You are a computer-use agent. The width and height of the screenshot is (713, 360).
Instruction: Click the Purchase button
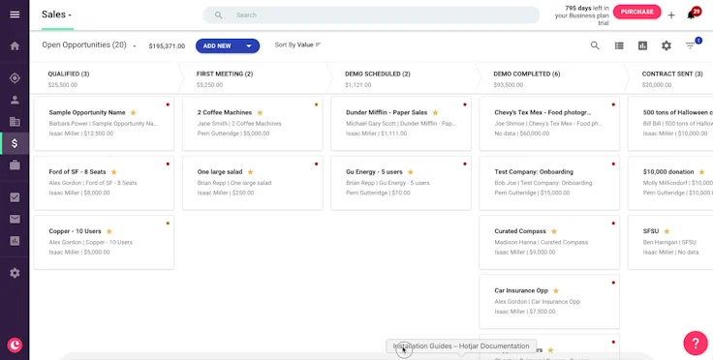click(637, 12)
